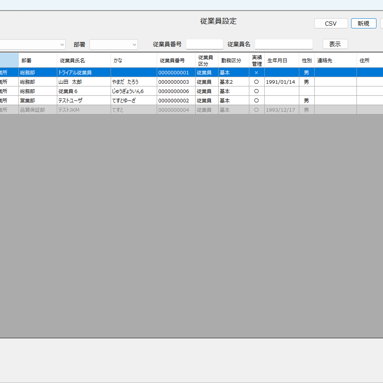Viewport: 383px width, 383px height.
Task: Click the 勤務区分 column header
Action: pyautogui.click(x=232, y=60)
